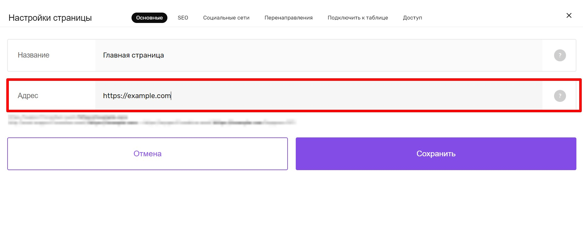Close the page settings dialog
Screen dimensions: 583x250
pos(569,15)
